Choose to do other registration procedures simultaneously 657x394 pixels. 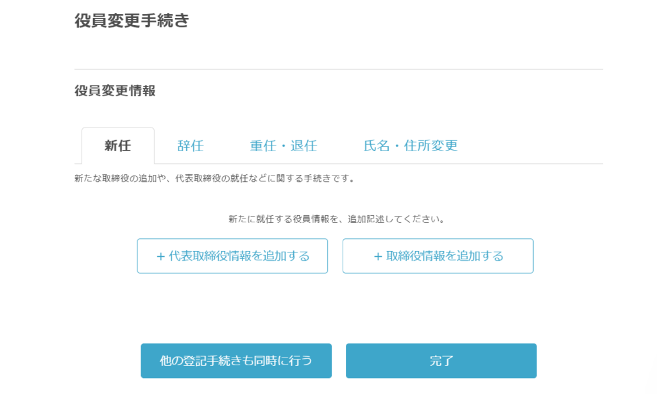point(236,361)
